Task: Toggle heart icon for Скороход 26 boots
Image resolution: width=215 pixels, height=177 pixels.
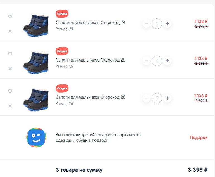Action: [x=10, y=91]
